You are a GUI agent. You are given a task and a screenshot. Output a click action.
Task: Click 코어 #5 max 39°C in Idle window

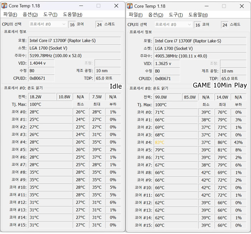[97, 149]
